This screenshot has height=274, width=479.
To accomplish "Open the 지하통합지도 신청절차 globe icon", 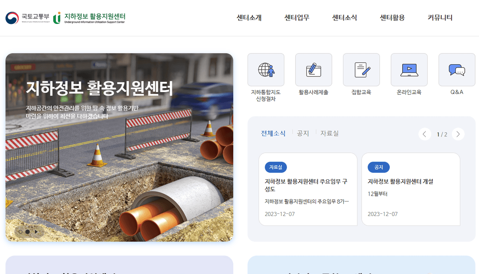I will click(266, 69).
